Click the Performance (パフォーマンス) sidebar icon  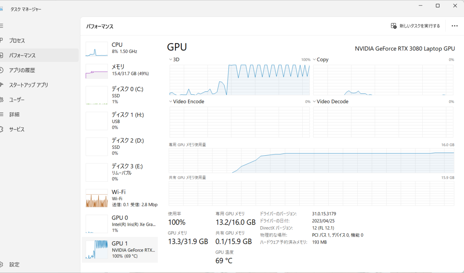(1, 55)
